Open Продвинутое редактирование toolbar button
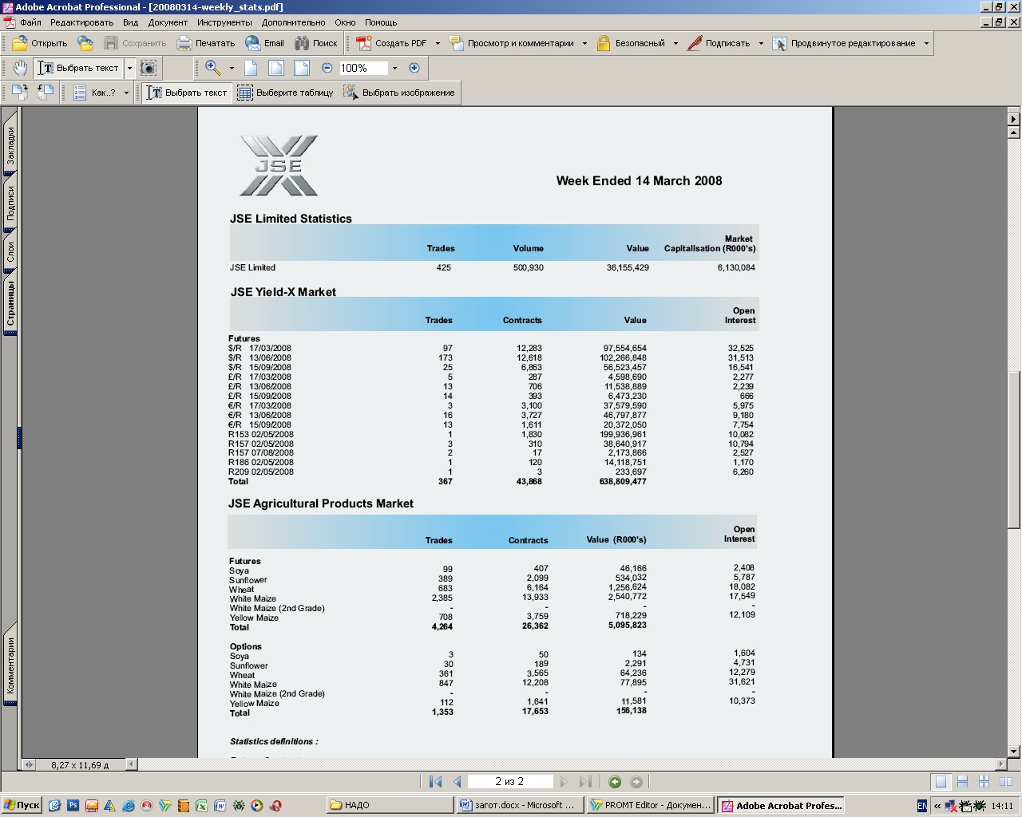 [845, 43]
